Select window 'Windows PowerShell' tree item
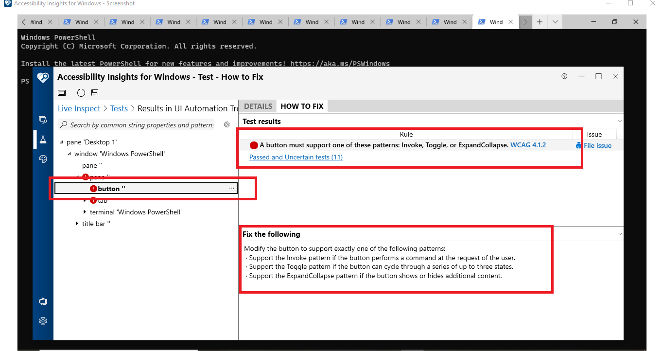 pos(120,154)
